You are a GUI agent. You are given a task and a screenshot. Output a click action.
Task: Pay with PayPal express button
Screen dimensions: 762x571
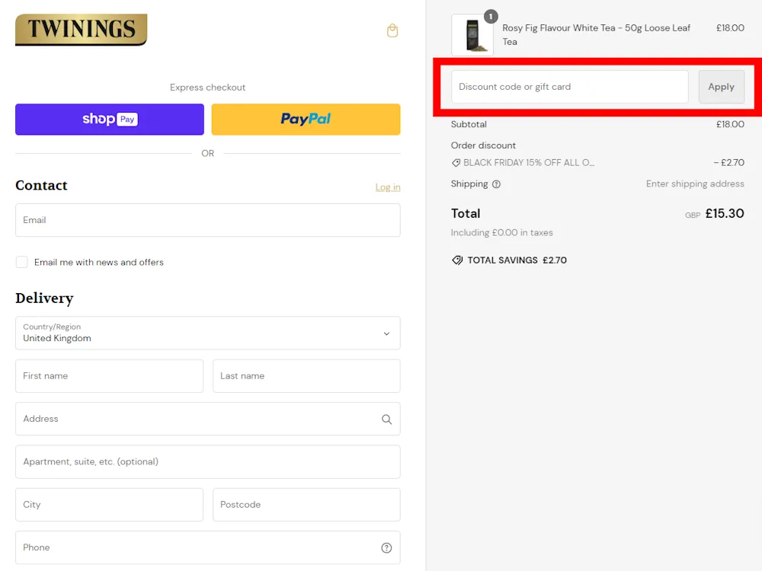click(306, 119)
